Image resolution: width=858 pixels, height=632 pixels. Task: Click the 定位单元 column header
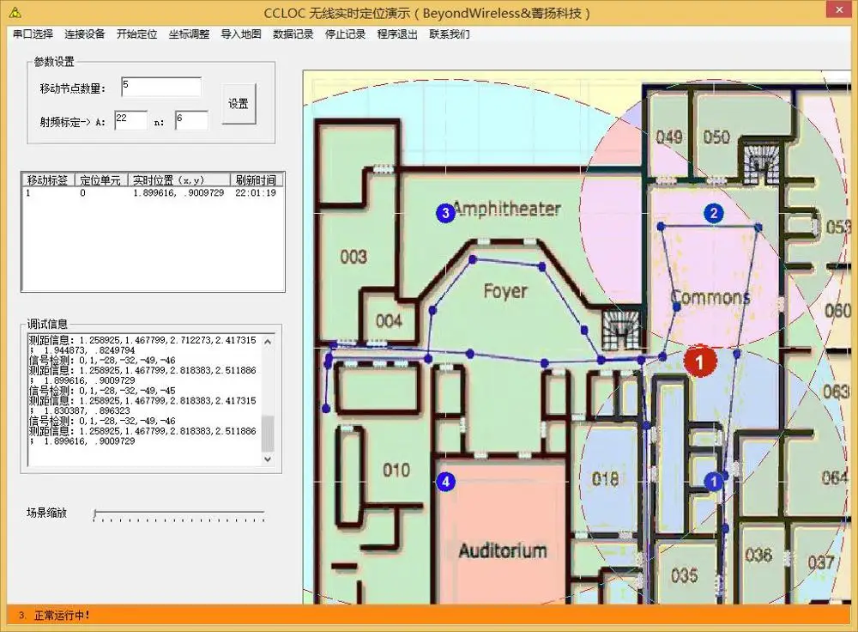[100, 179]
